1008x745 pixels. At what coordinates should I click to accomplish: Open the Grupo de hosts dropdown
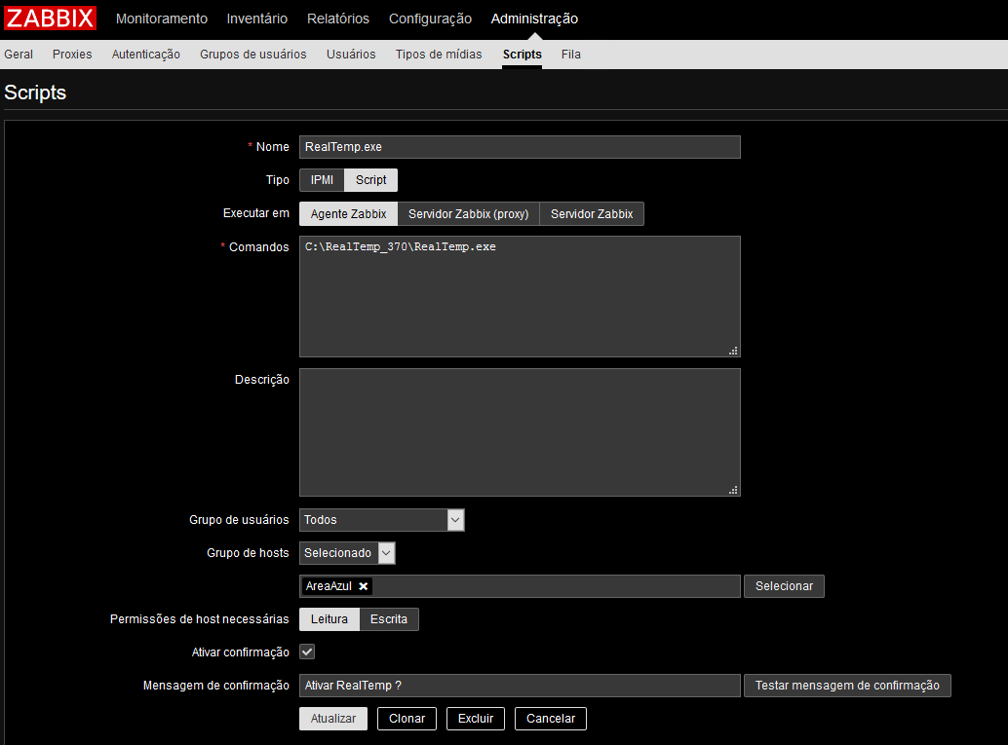pos(347,553)
